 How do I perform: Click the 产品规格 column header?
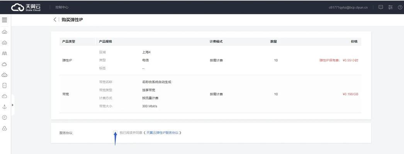pyautogui.click(x=105, y=42)
